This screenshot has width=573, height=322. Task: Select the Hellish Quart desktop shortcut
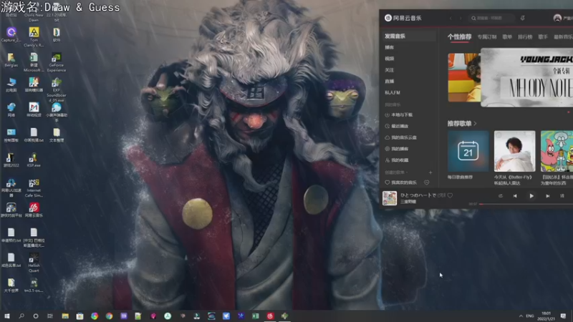34,263
